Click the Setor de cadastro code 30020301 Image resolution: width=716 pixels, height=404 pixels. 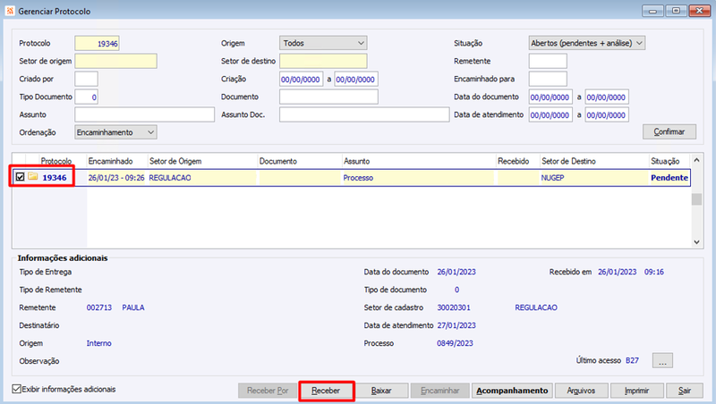pos(454,307)
